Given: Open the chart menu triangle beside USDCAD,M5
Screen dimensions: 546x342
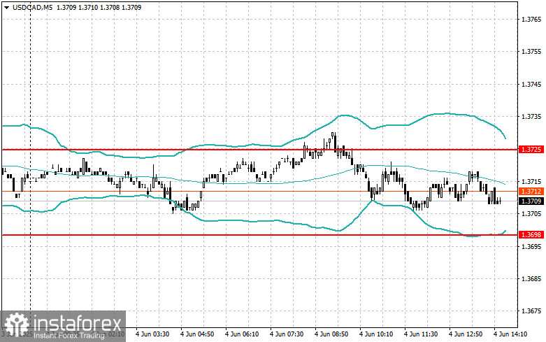Looking at the screenshot, I should pos(6,8).
